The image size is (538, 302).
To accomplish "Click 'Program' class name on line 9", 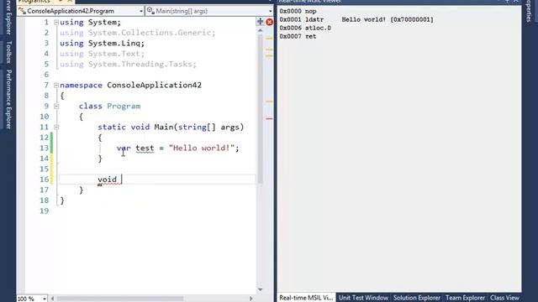I will 124,107.
